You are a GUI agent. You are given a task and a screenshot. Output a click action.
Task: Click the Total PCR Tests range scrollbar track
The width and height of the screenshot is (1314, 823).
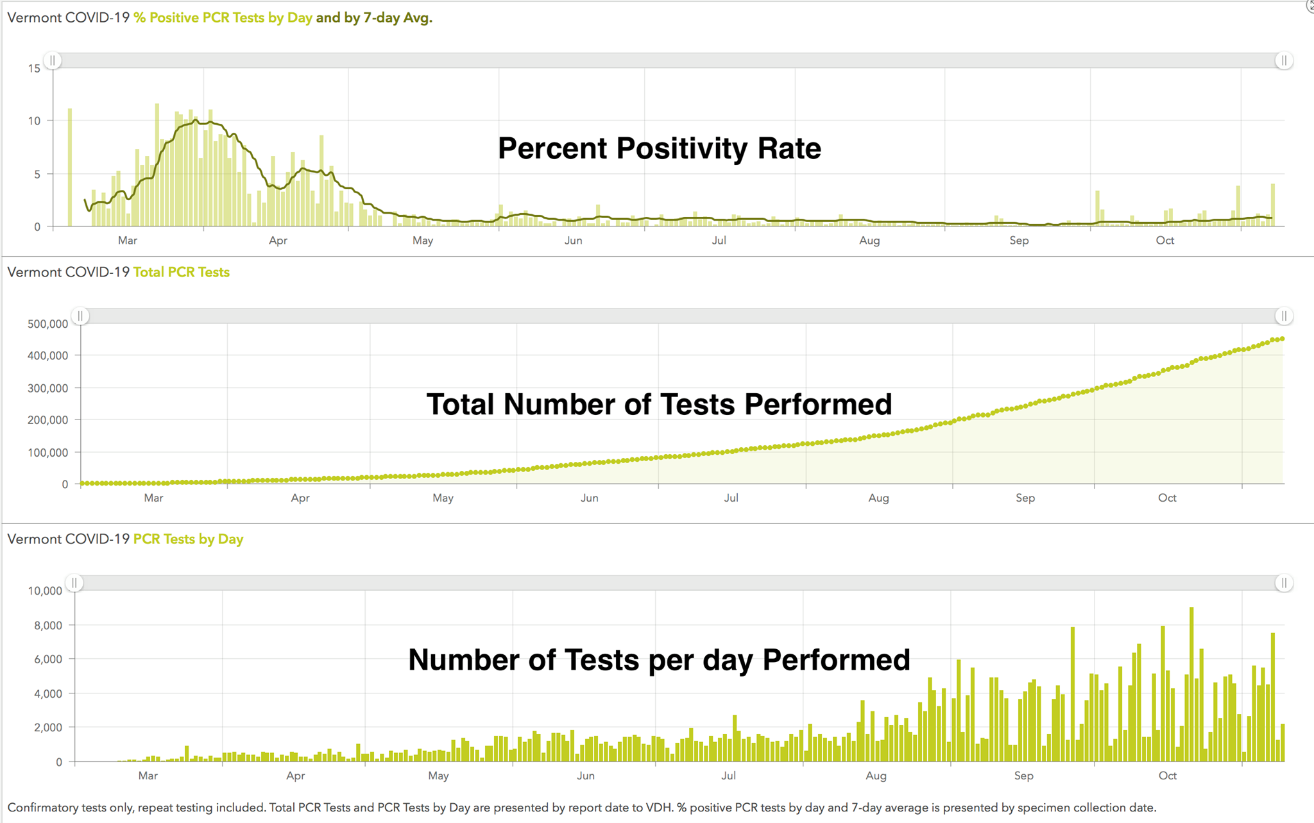680,316
